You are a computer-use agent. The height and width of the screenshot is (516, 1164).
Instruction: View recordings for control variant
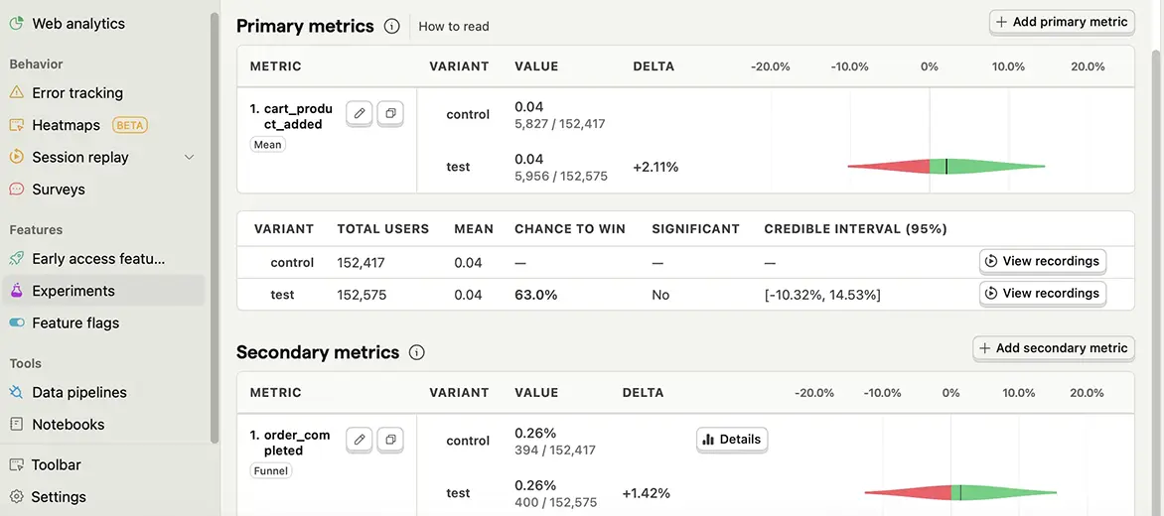point(1042,261)
